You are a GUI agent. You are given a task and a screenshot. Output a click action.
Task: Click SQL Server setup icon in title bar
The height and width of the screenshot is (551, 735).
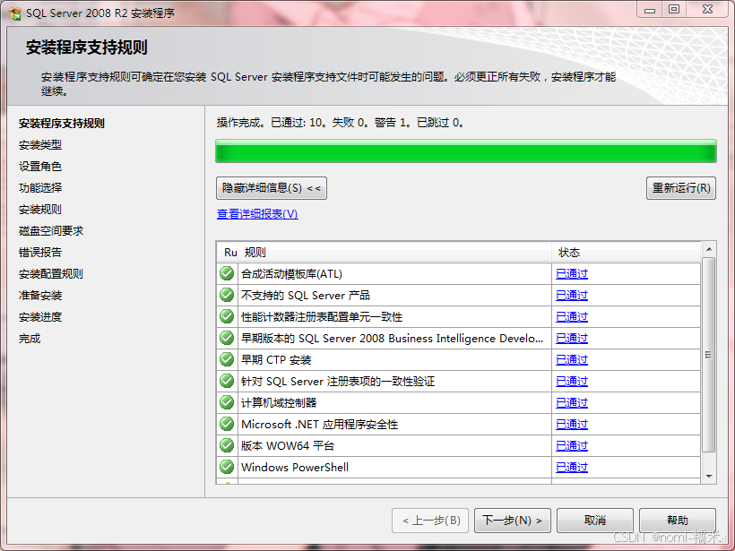coord(15,13)
